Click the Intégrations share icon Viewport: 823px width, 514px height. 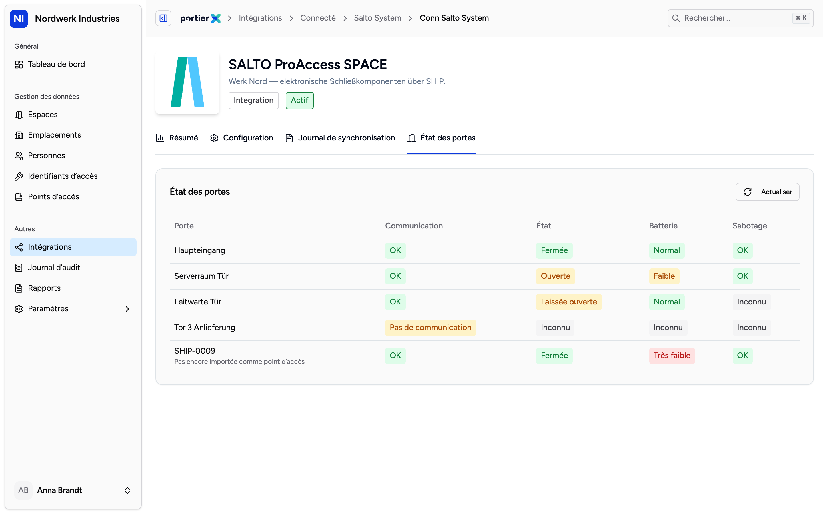pyautogui.click(x=19, y=247)
